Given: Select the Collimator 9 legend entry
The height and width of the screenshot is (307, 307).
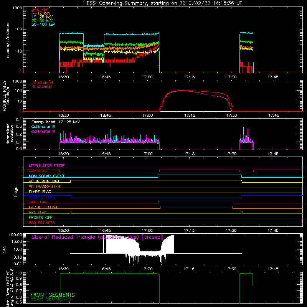Looking at the screenshot, I should click(x=43, y=131).
